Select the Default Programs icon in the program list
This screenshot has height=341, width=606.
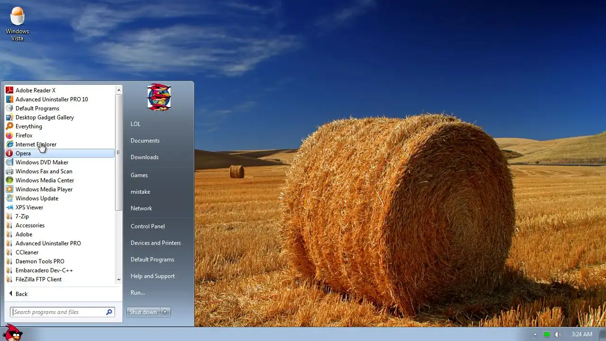[x=9, y=108]
